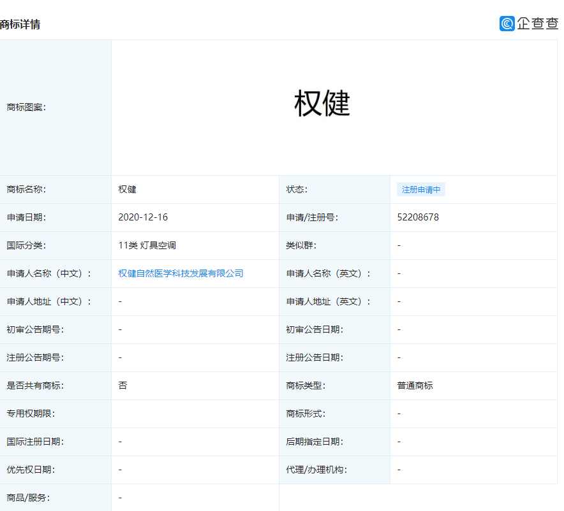Viewport: 564px width, 511px height.
Task: Click the large 权健 trademark image
Action: click(x=322, y=104)
